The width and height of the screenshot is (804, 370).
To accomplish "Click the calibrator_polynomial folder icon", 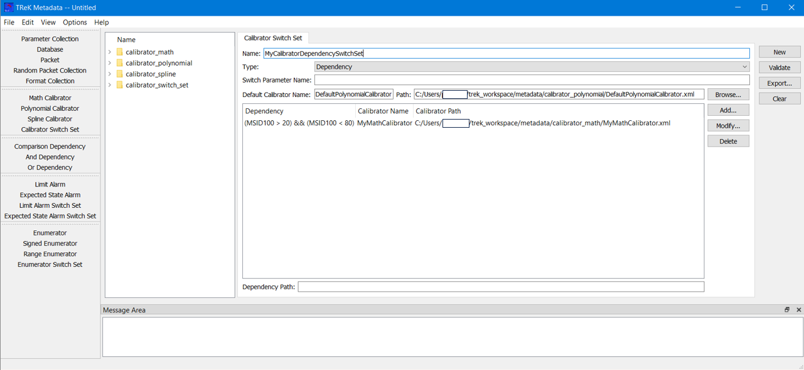I will pos(119,63).
